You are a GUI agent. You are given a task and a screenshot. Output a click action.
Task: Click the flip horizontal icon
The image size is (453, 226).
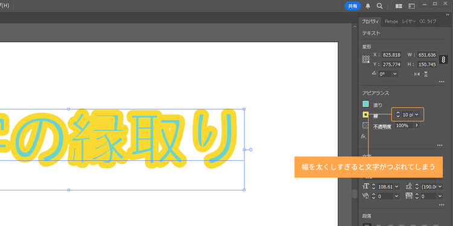417,74
